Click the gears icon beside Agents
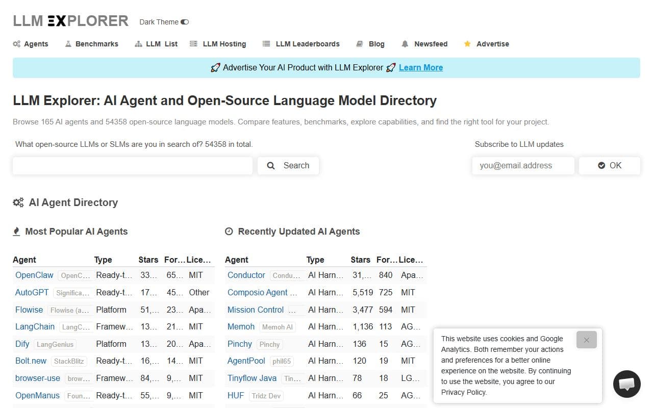This screenshot has height=408, width=653. tap(17, 44)
